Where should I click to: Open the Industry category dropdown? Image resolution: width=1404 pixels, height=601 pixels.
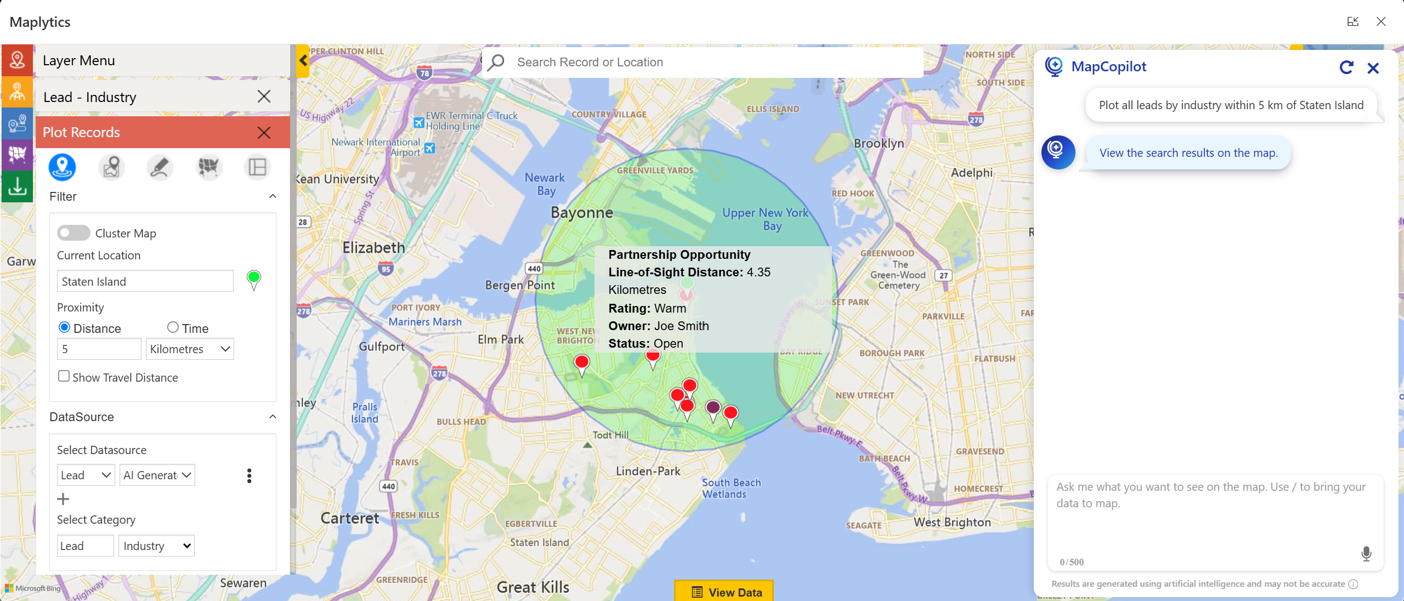point(156,546)
